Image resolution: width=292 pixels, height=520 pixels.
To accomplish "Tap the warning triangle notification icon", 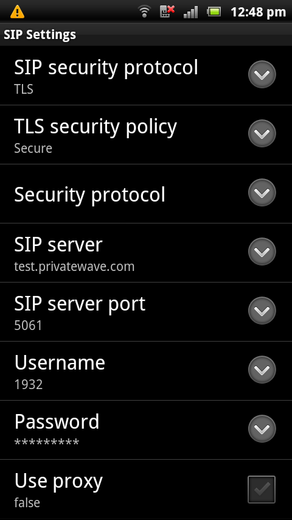I will tap(17, 12).
